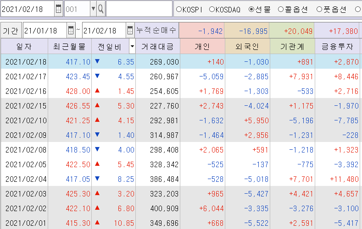The image size is (362, 229).
Task: Click the 개인 column header
Action: pyautogui.click(x=202, y=46)
